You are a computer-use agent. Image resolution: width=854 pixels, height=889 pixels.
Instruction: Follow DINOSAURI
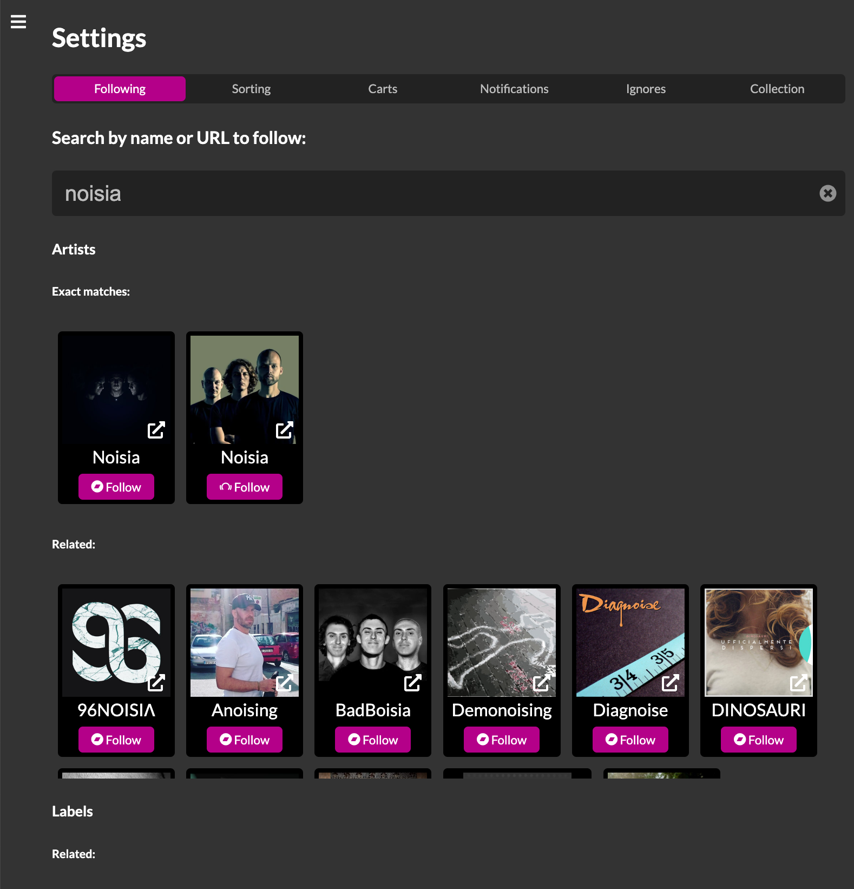click(x=759, y=740)
